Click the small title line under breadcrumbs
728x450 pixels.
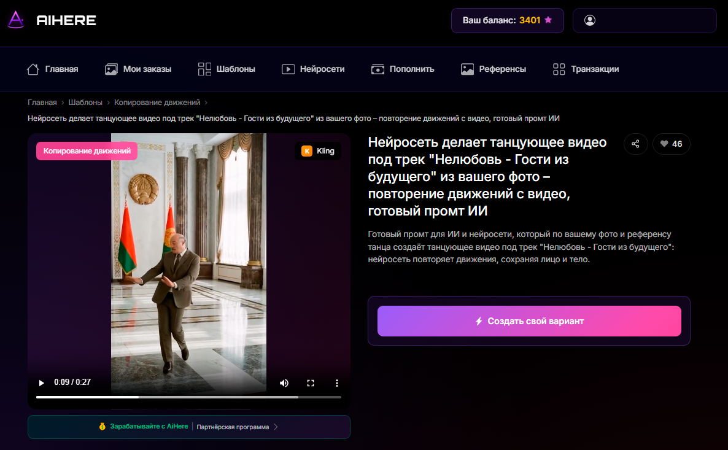point(293,118)
